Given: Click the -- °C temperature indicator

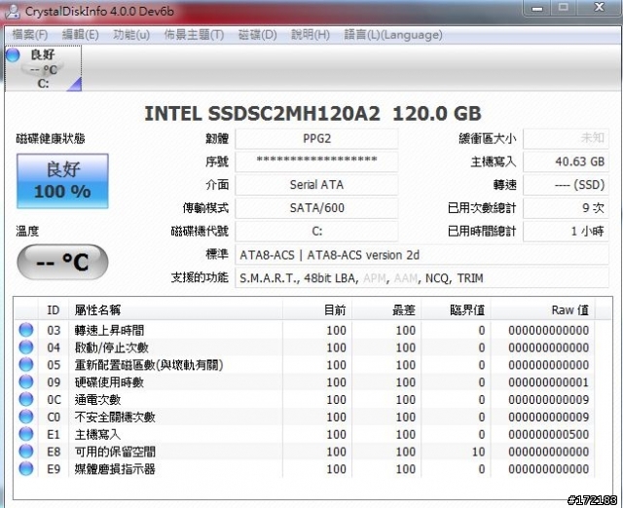Looking at the screenshot, I should (62, 262).
